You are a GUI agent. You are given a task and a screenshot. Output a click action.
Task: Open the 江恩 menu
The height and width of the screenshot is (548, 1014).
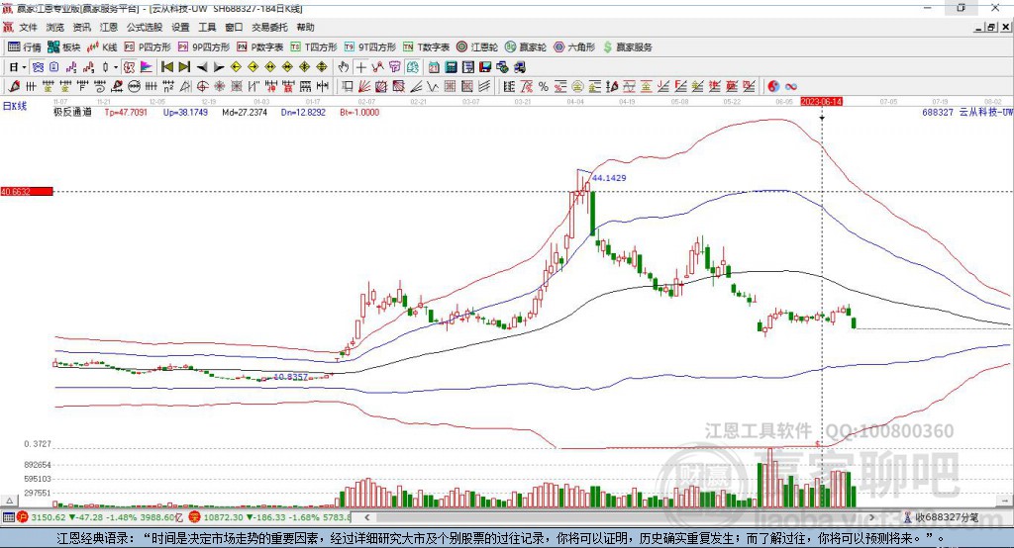tap(109, 27)
